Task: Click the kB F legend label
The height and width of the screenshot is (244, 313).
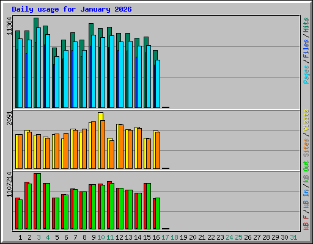Action: [x=306, y=223]
